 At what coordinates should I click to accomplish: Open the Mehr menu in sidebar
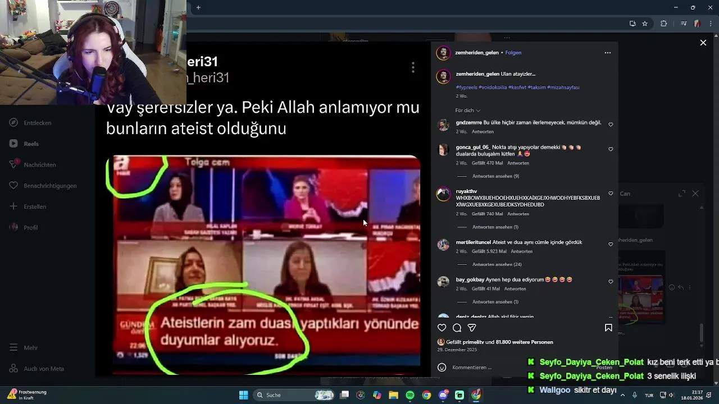[x=24, y=348]
